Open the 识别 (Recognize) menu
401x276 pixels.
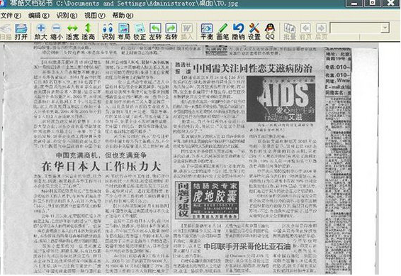67,16
